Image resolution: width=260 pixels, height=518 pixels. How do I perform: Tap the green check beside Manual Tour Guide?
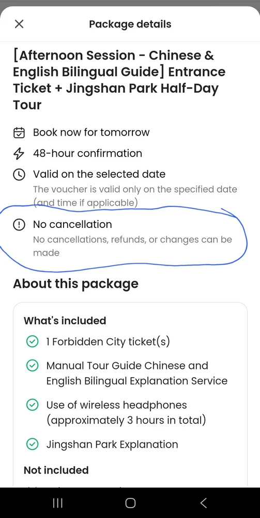tap(32, 366)
